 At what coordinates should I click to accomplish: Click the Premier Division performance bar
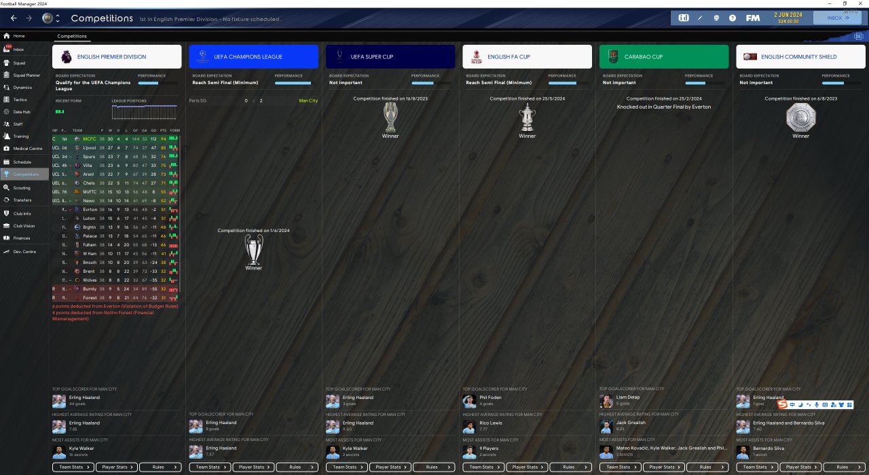click(159, 83)
